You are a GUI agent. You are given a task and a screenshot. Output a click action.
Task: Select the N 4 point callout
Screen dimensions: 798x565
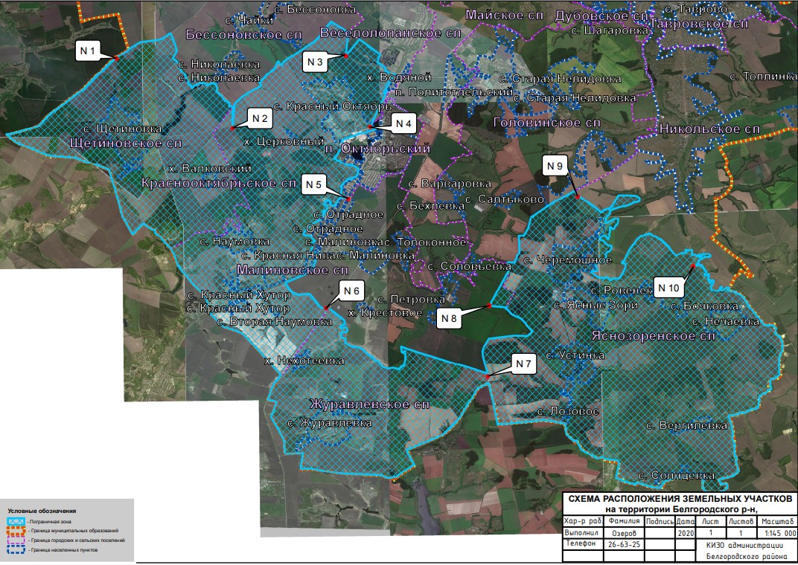tap(403, 123)
